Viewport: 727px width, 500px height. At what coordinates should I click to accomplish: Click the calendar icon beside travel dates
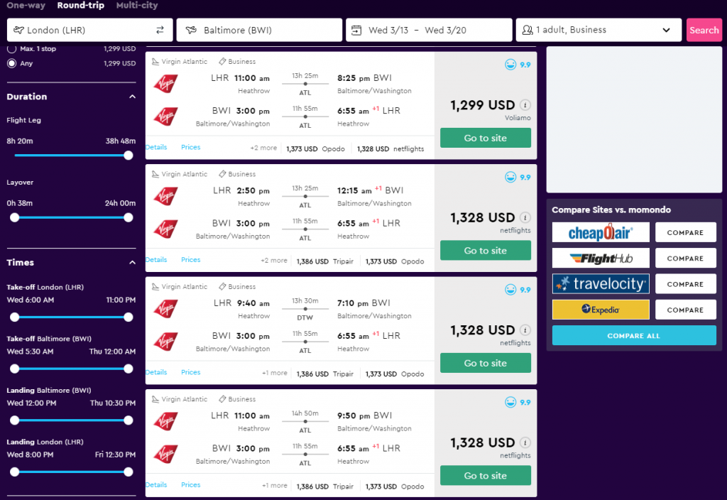[356, 30]
